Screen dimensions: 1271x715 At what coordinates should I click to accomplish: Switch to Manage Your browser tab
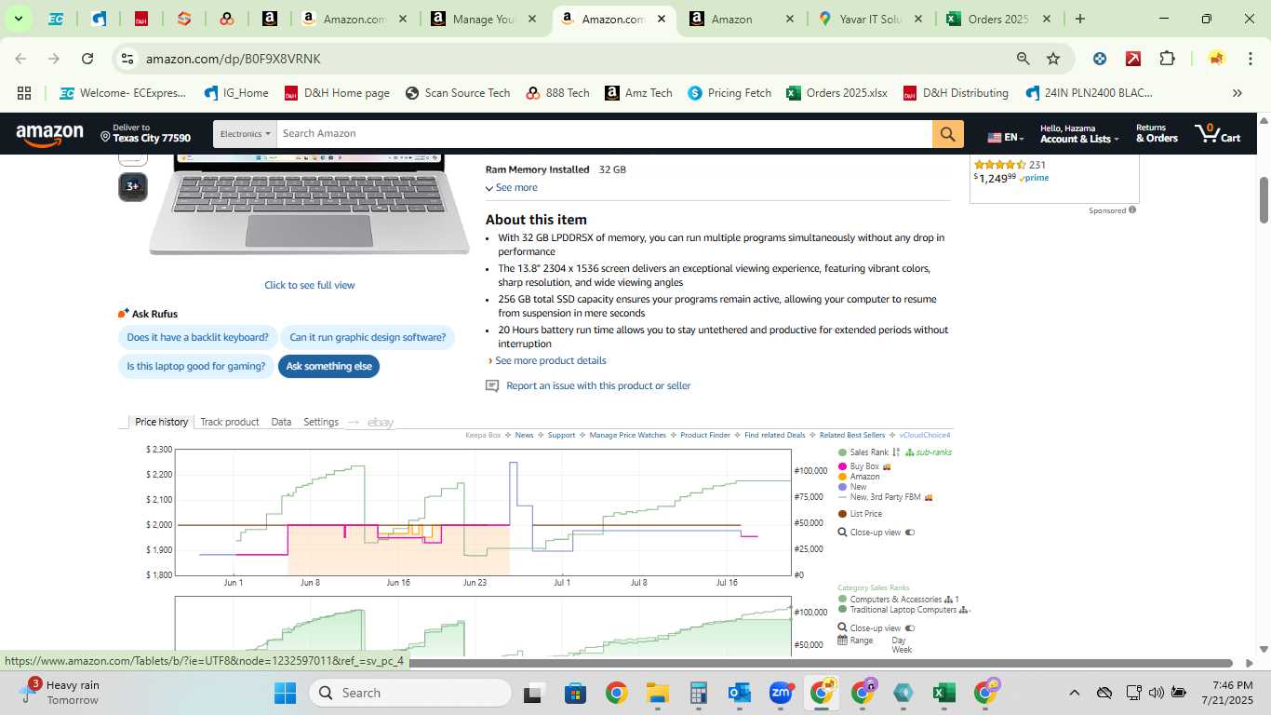[483, 19]
